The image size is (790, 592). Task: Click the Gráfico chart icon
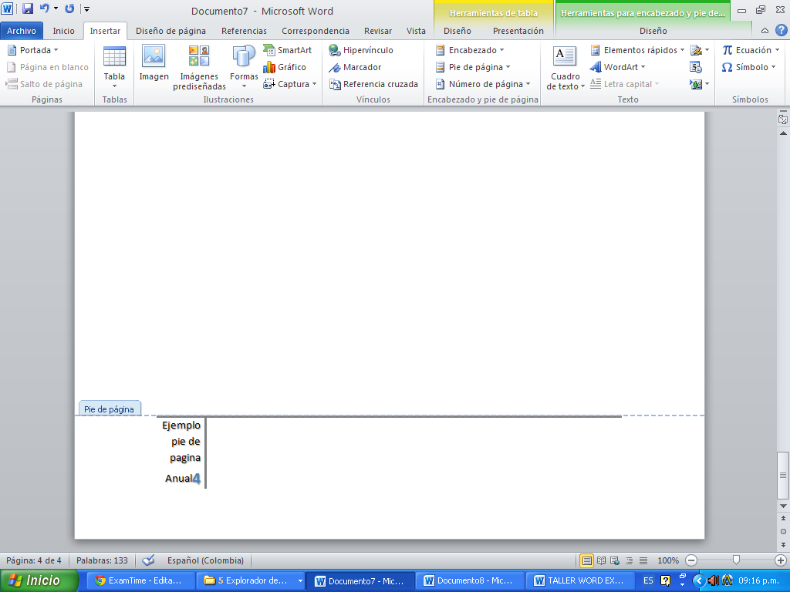[269, 67]
